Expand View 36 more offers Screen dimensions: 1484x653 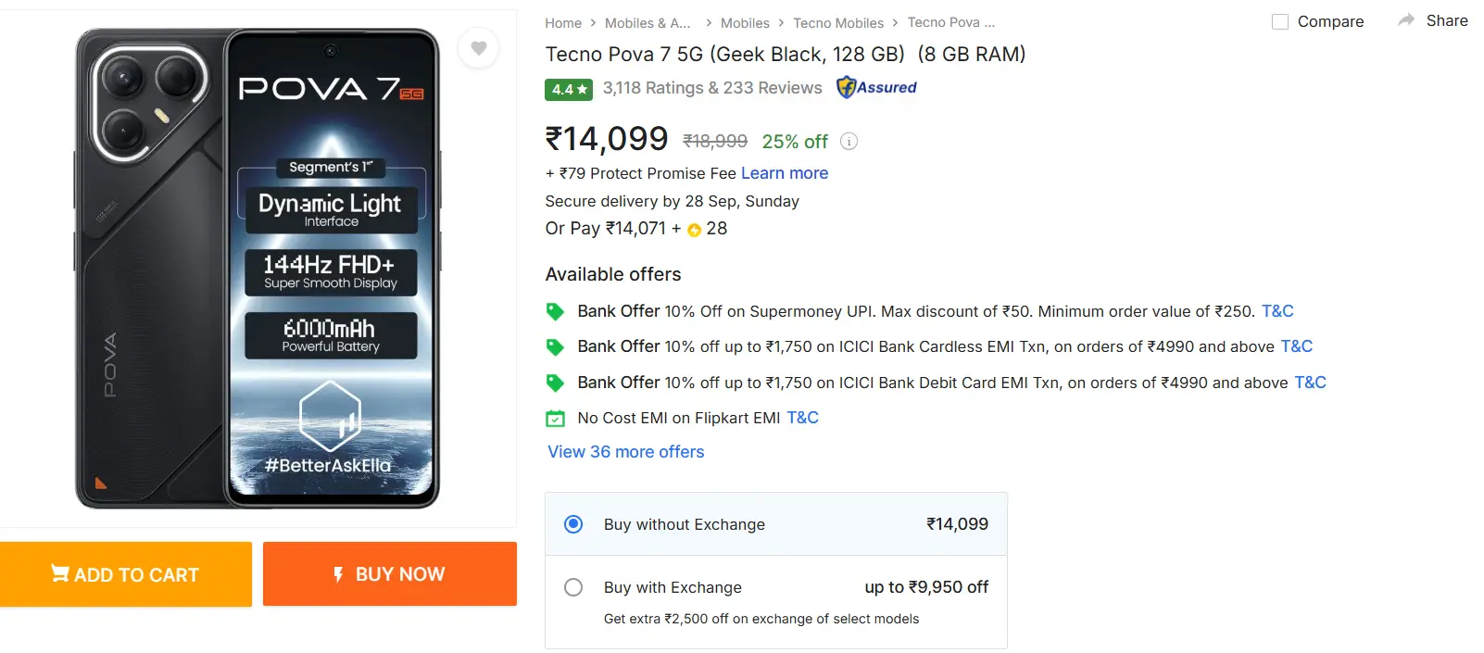625,452
